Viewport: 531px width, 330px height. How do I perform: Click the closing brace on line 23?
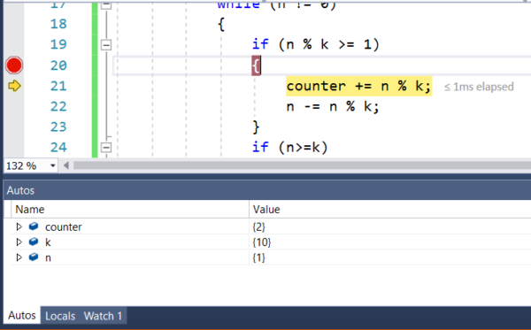pyautogui.click(x=256, y=127)
